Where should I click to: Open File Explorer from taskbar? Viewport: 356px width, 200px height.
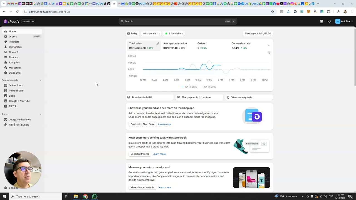(76, 196)
